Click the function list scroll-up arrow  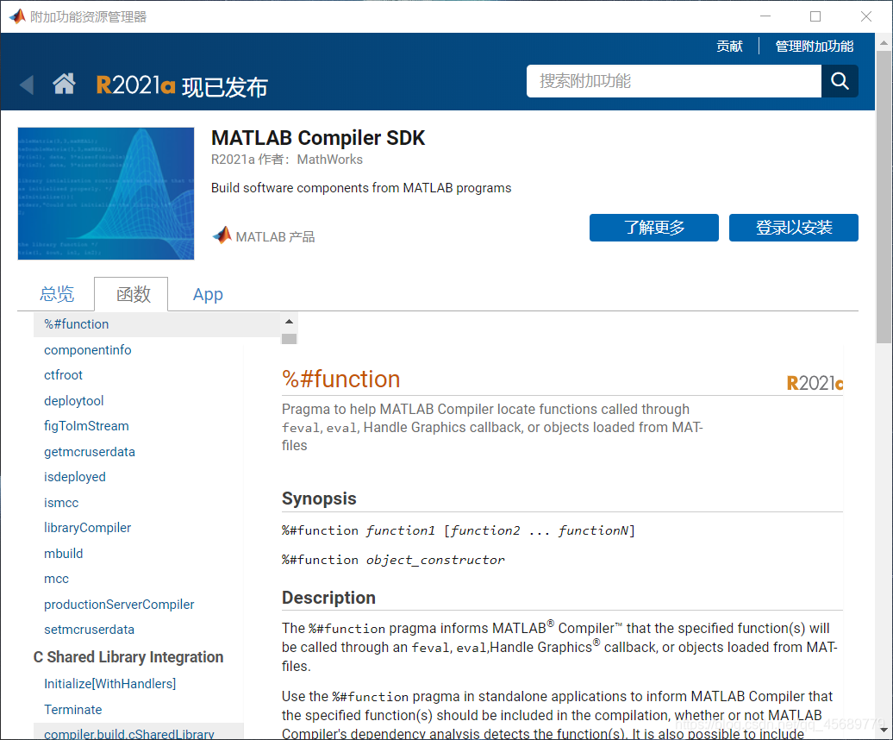click(x=290, y=322)
